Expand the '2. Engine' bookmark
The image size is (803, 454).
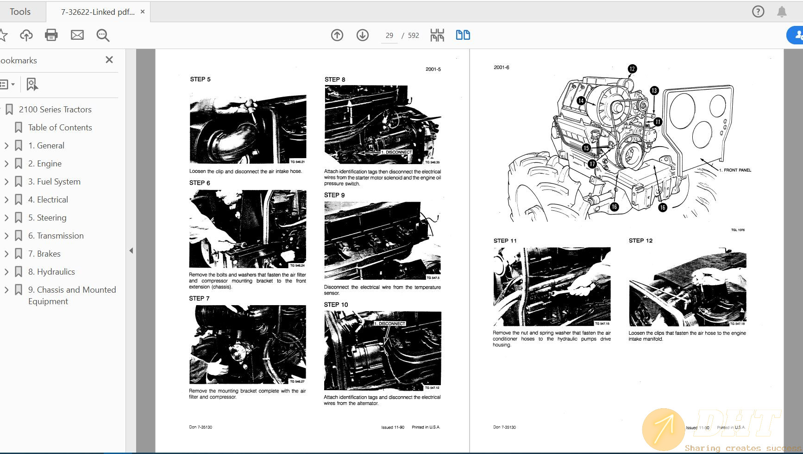6,163
